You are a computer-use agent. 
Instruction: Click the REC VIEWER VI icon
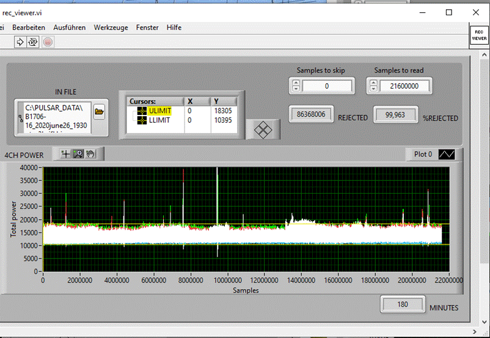click(479, 35)
